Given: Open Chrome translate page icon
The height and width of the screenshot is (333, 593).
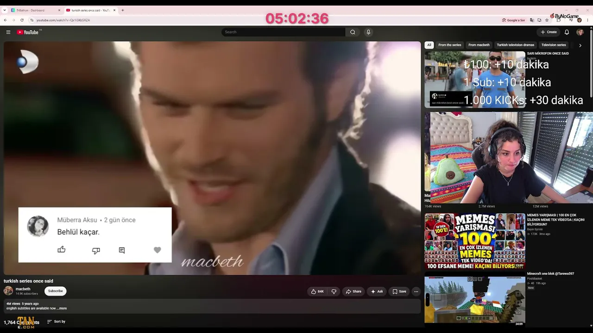Looking at the screenshot, I should click(x=532, y=20).
